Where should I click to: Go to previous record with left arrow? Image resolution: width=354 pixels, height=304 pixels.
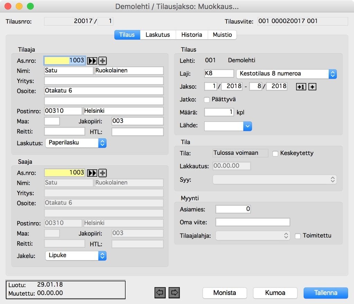click(x=160, y=293)
